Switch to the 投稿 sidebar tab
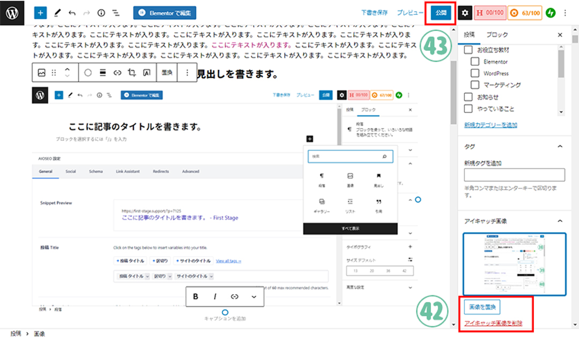The width and height of the screenshot is (579, 338). pyautogui.click(x=469, y=35)
